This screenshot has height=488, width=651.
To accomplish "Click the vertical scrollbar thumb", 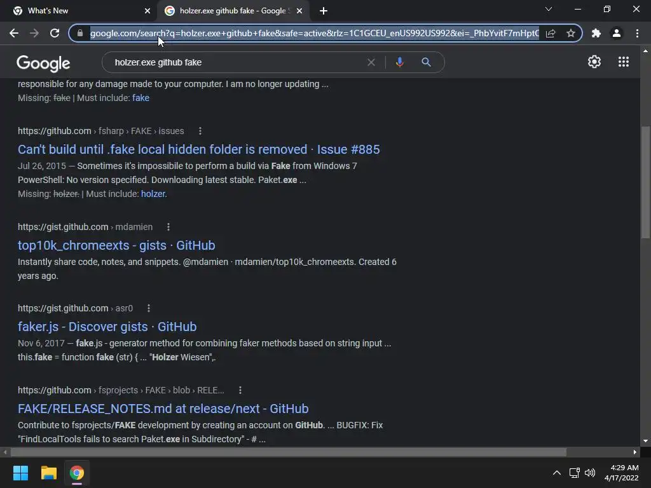I will tap(645, 182).
